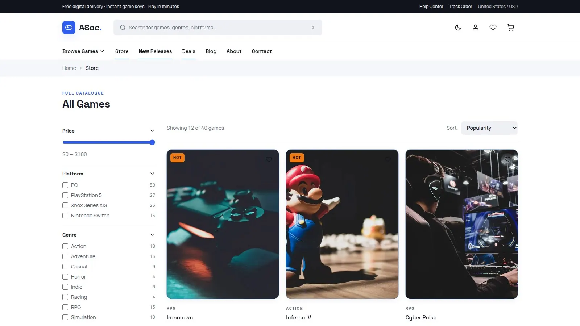Tick the Simulation genre checkbox
This screenshot has height=326, width=580.
point(65,317)
